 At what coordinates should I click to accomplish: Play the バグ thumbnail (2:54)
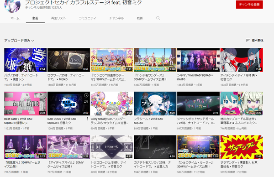(25, 60)
